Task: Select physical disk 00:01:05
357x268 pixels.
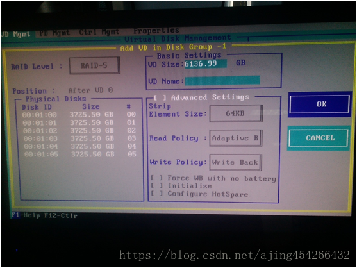Action: pyautogui.click(x=80, y=155)
